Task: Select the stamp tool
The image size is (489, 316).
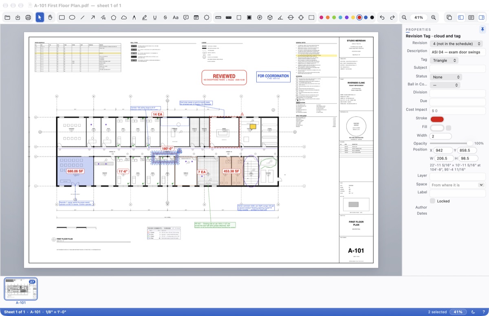Action: tap(207, 18)
